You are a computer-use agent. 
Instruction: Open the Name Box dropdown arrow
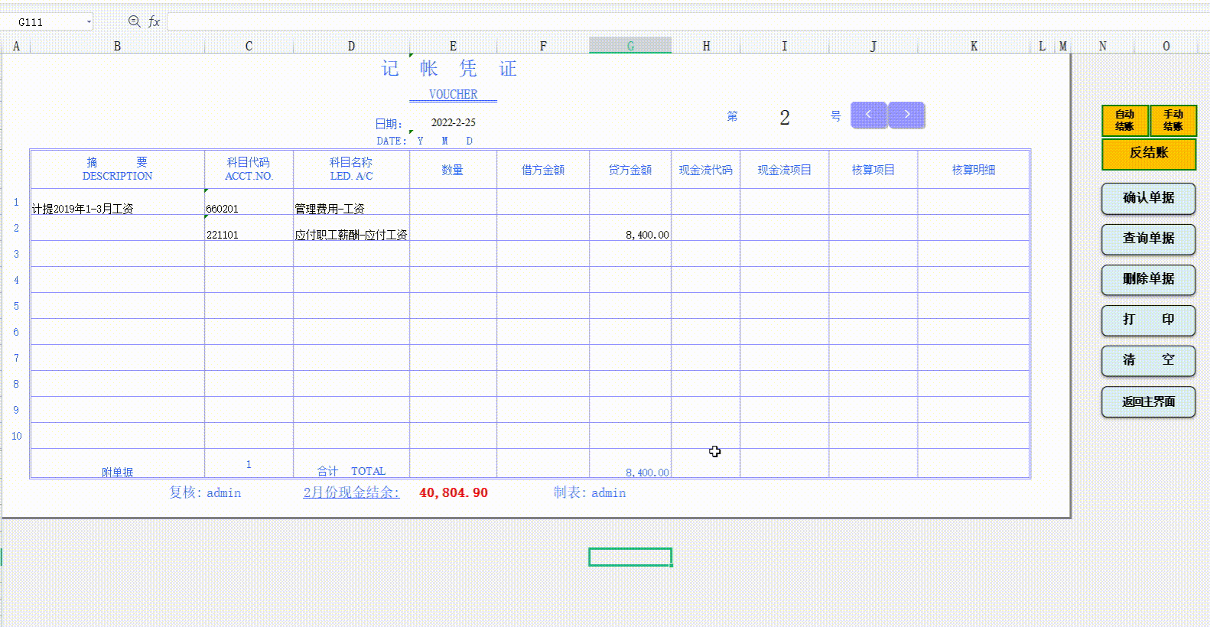(x=89, y=21)
